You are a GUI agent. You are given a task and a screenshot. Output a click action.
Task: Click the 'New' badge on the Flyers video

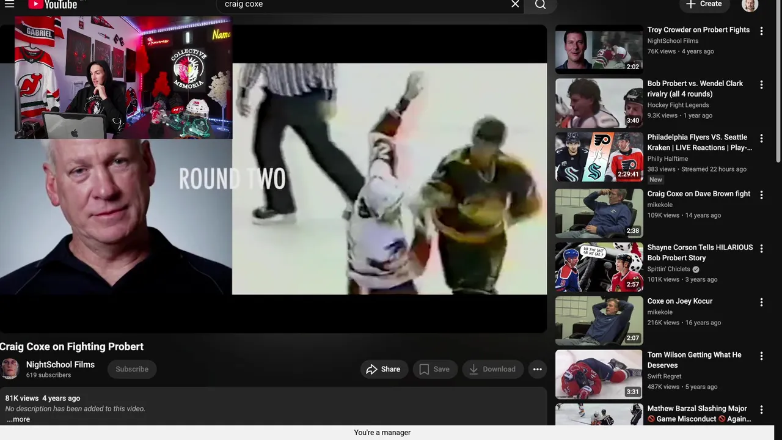coord(656,180)
